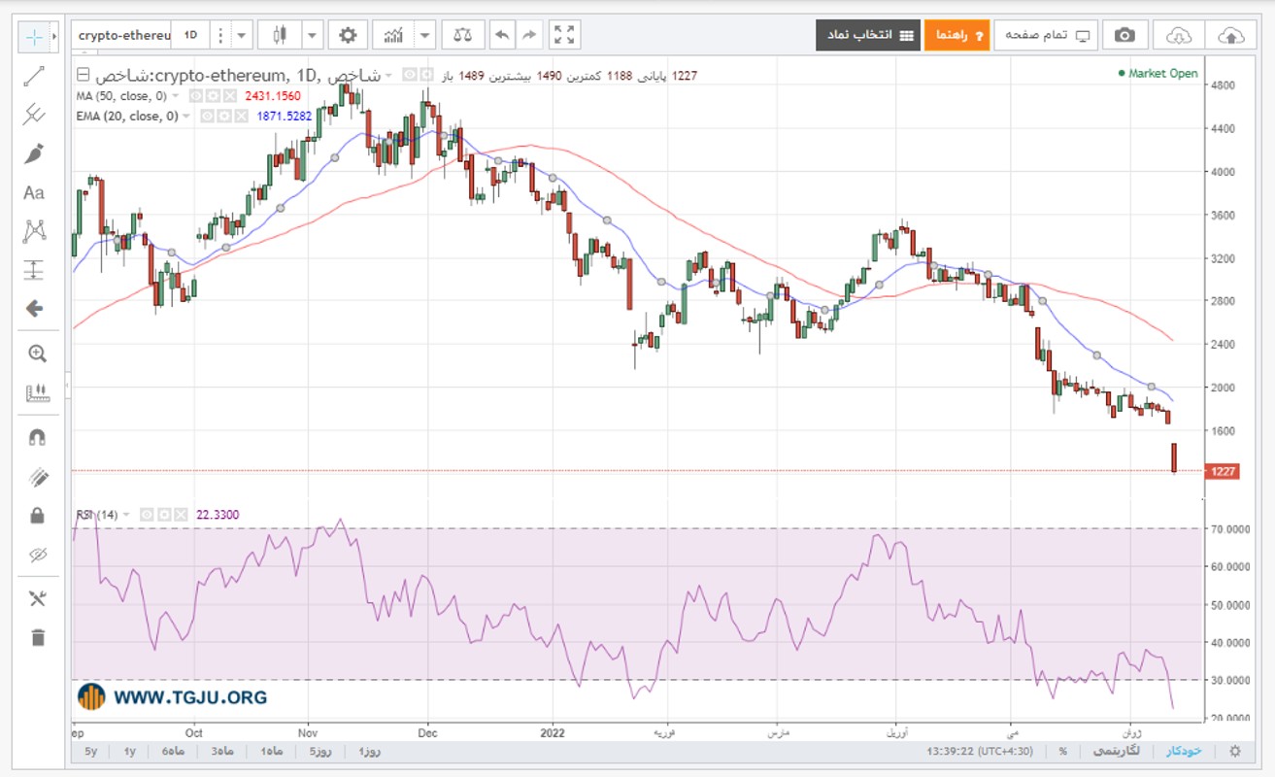Toggle magnet mode for drawings
Viewport: 1275px width, 777px height.
[37, 437]
